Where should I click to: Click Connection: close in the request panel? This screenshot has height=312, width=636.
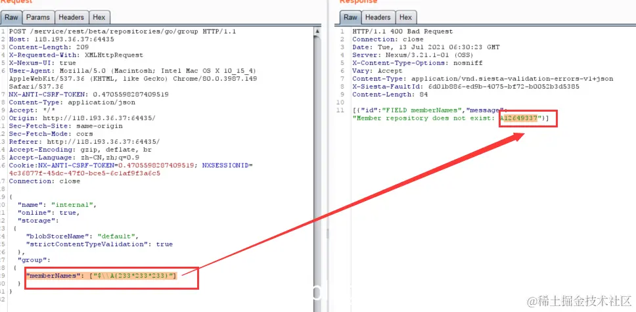tap(45, 181)
